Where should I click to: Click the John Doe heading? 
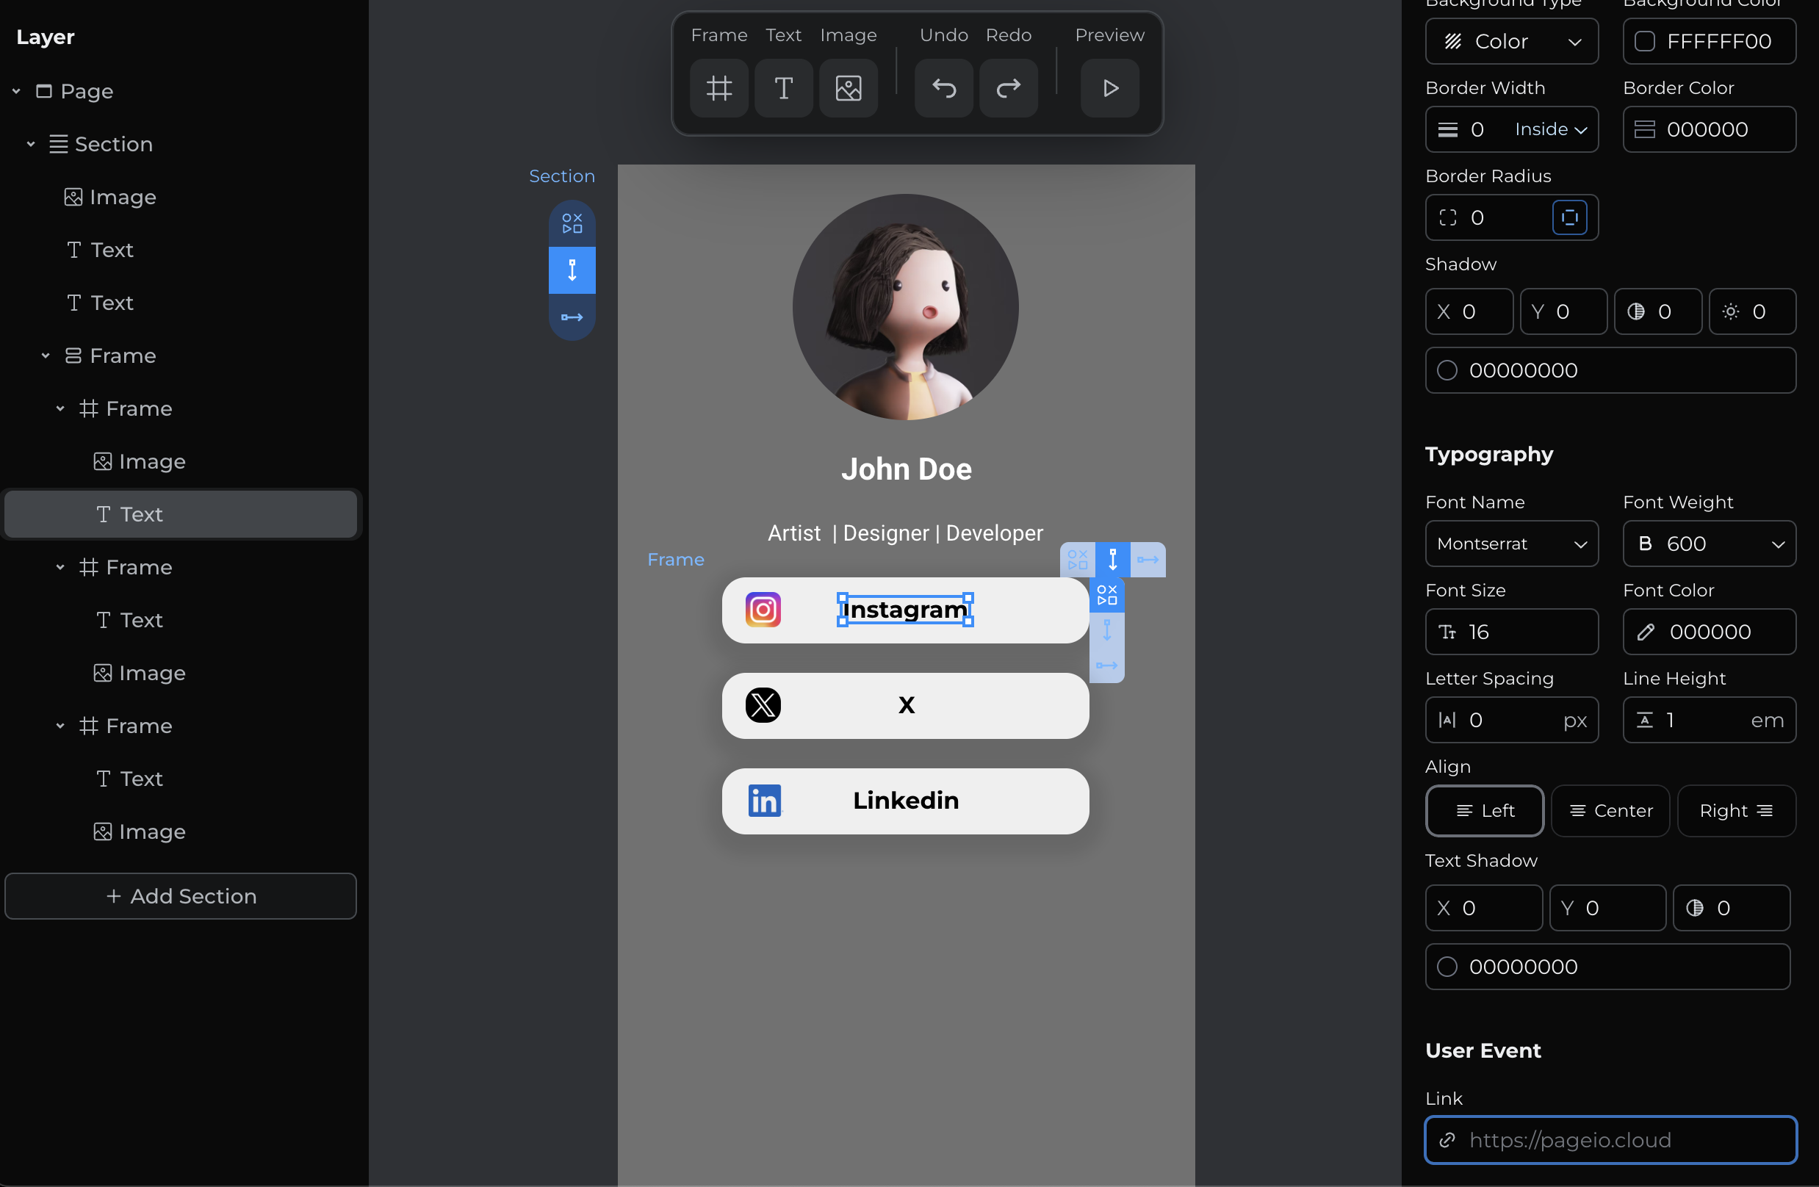click(907, 469)
